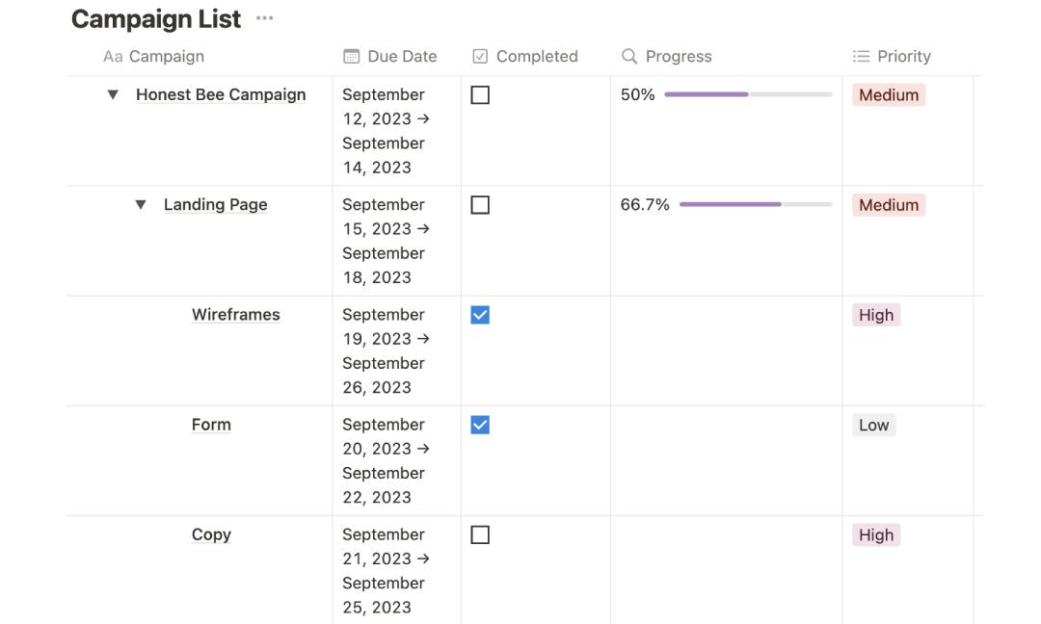Image resolution: width=1041 pixels, height=624 pixels.
Task: Uncheck the Form row's Completed checkbox
Action: (x=480, y=424)
